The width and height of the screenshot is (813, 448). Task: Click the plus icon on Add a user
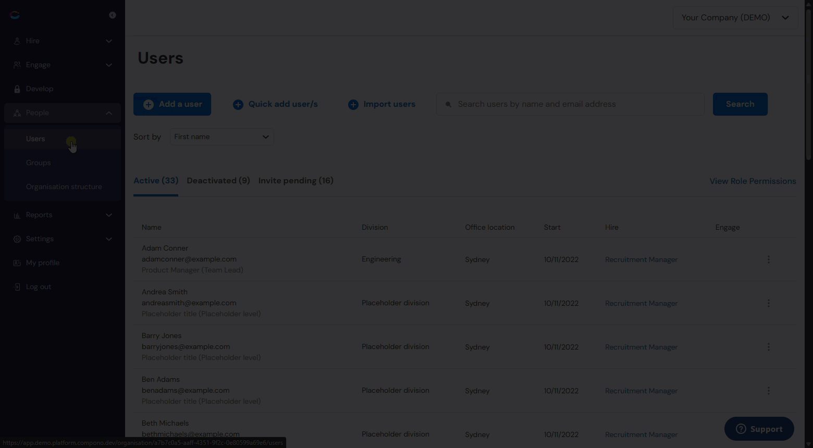(149, 104)
